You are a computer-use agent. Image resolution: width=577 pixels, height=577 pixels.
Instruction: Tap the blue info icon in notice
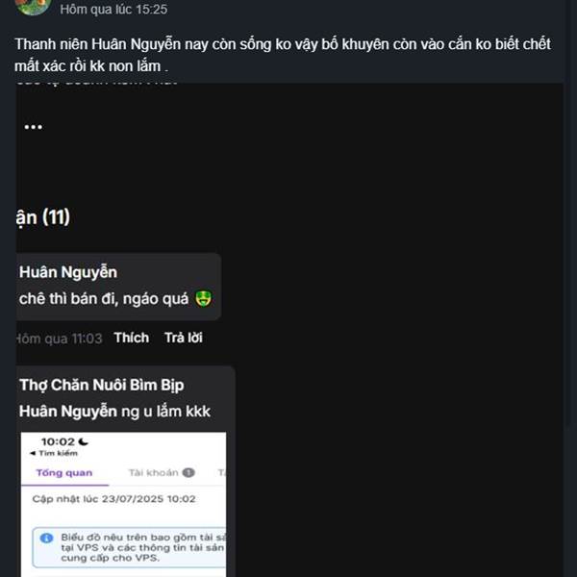pos(46,538)
